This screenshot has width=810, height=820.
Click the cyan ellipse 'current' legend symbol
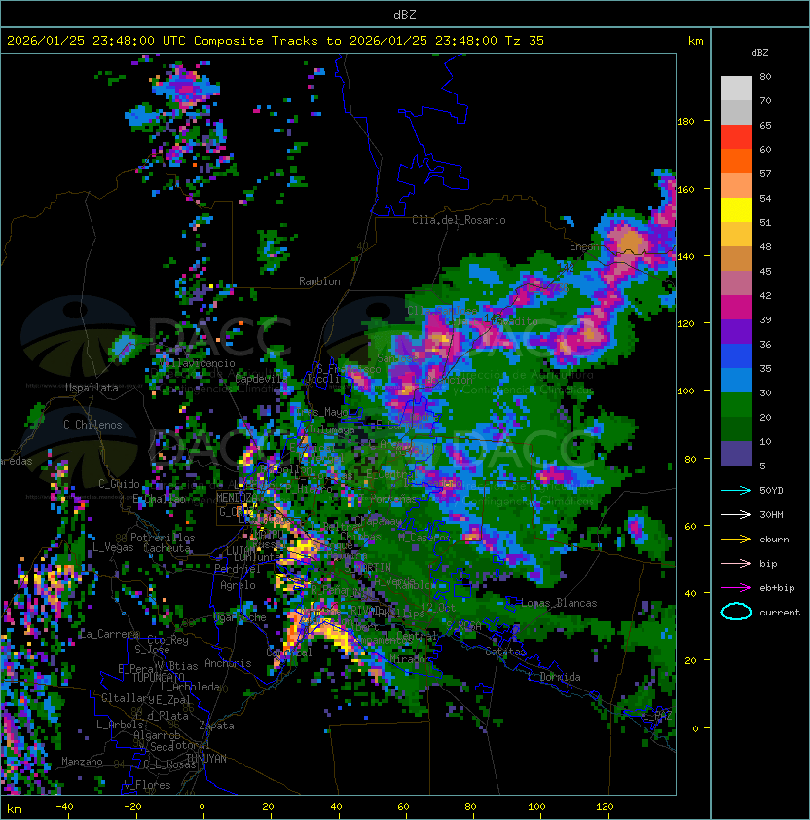point(736,612)
